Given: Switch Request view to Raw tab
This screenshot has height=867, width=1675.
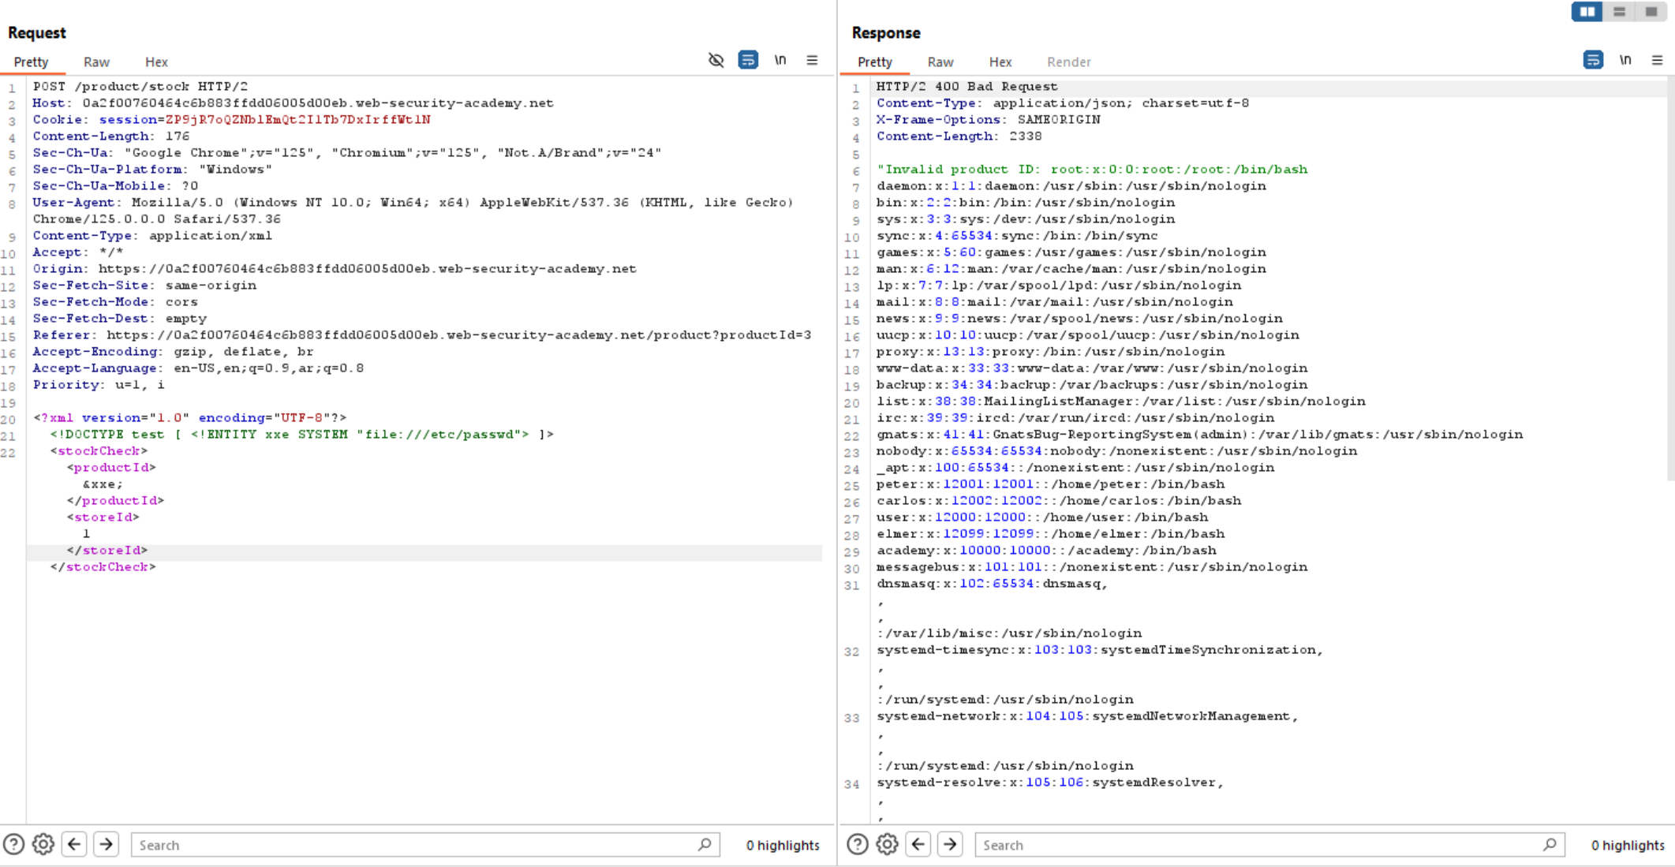Looking at the screenshot, I should click(97, 62).
